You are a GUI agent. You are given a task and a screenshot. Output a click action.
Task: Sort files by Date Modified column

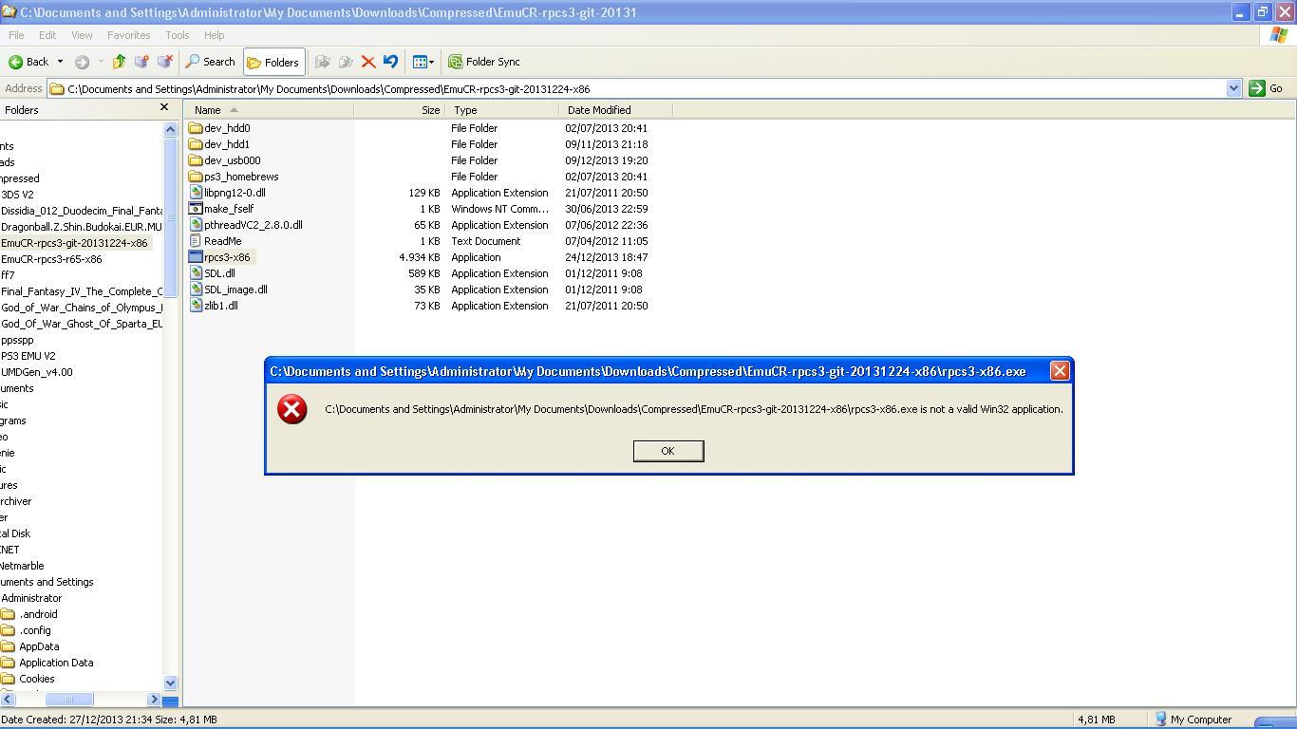pyautogui.click(x=615, y=110)
